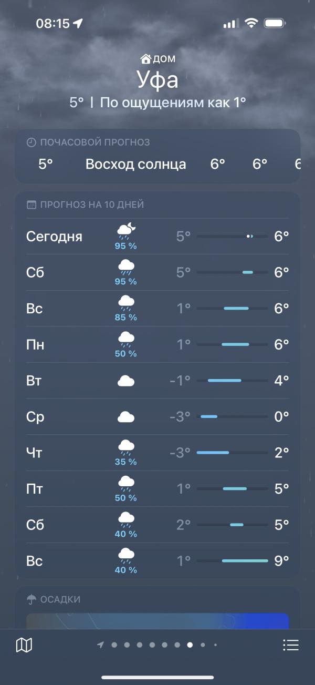The width and height of the screenshot is (315, 685).
Task: Open the Пн forecast row
Action: 157,345
